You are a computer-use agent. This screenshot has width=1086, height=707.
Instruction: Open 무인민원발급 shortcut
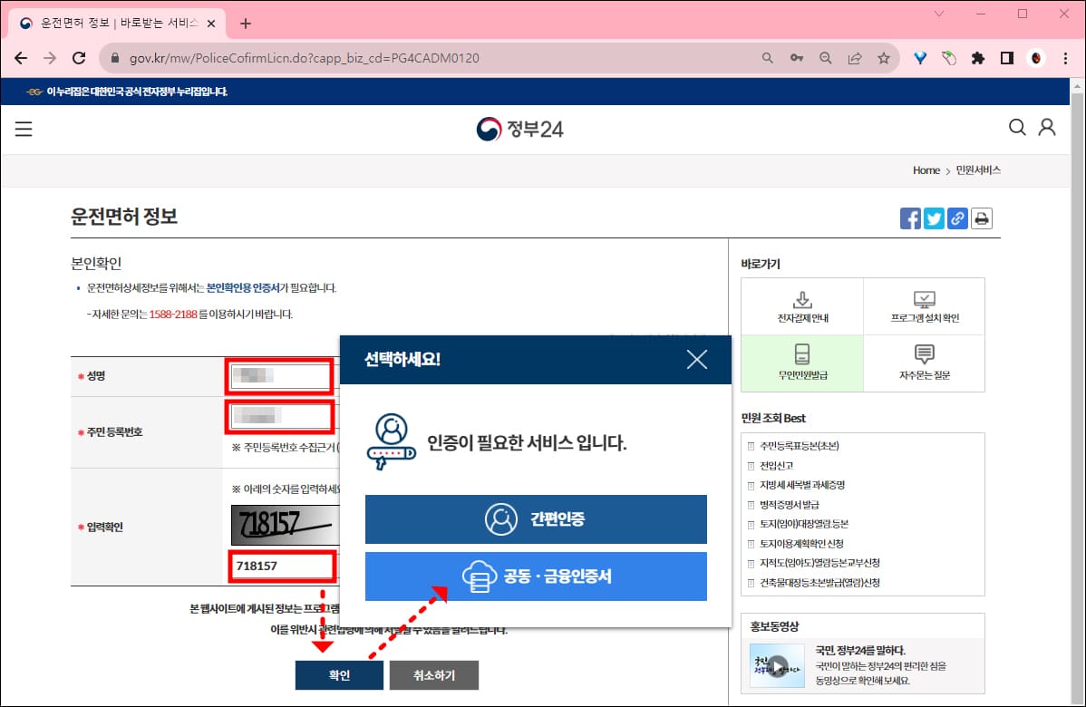click(x=801, y=363)
